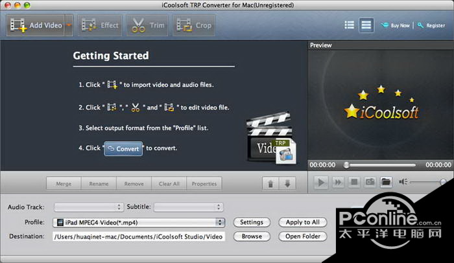Click the TRP clapperboard video graphic
454x263 pixels.
[x=271, y=138]
